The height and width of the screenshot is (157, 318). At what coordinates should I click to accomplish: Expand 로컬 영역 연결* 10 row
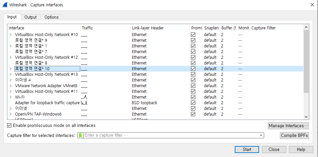(11, 69)
